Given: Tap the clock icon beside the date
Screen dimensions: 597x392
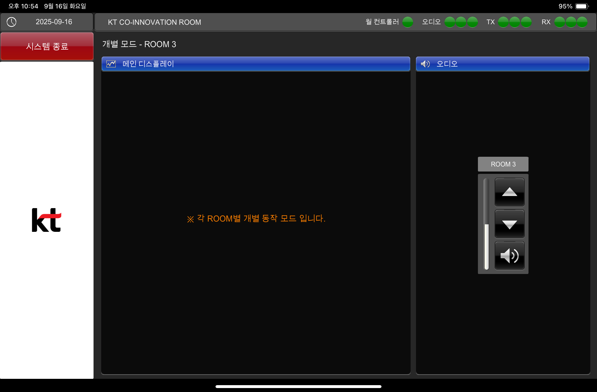Looking at the screenshot, I should [x=11, y=22].
